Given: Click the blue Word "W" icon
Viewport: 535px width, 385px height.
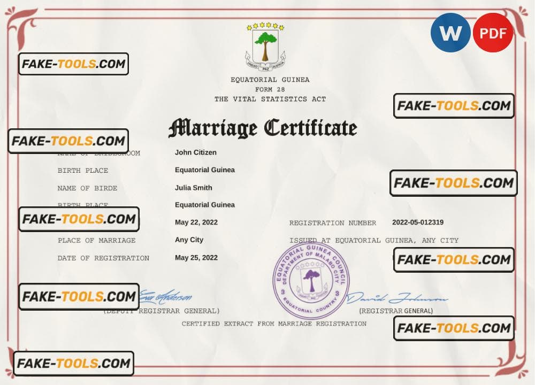Looking at the screenshot, I should pyautogui.click(x=450, y=33).
